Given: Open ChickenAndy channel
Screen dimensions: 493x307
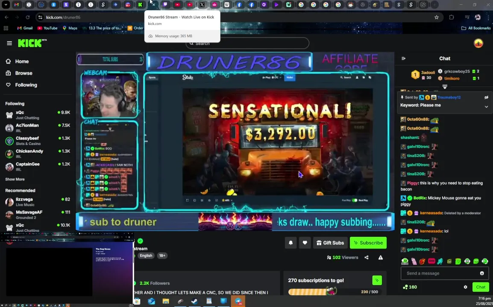Looking at the screenshot, I should 38,153.
